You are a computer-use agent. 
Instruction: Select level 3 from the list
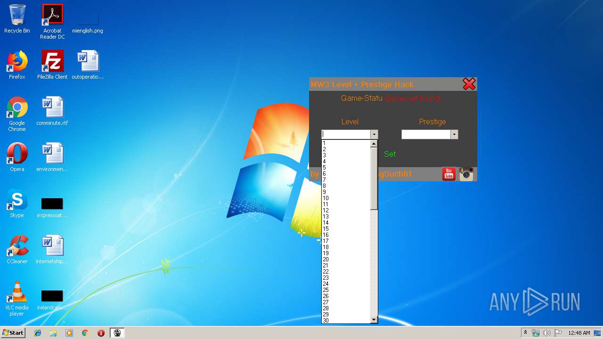346,155
